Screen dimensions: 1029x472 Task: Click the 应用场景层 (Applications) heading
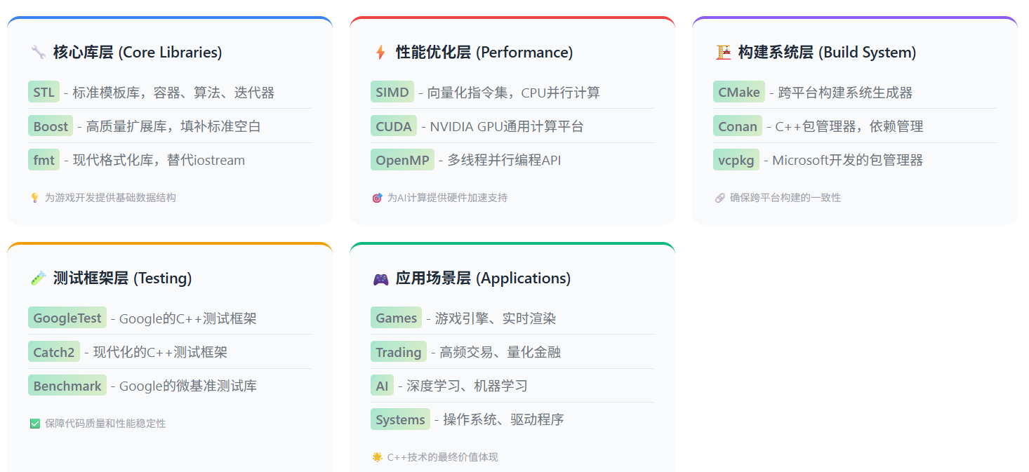(x=484, y=278)
